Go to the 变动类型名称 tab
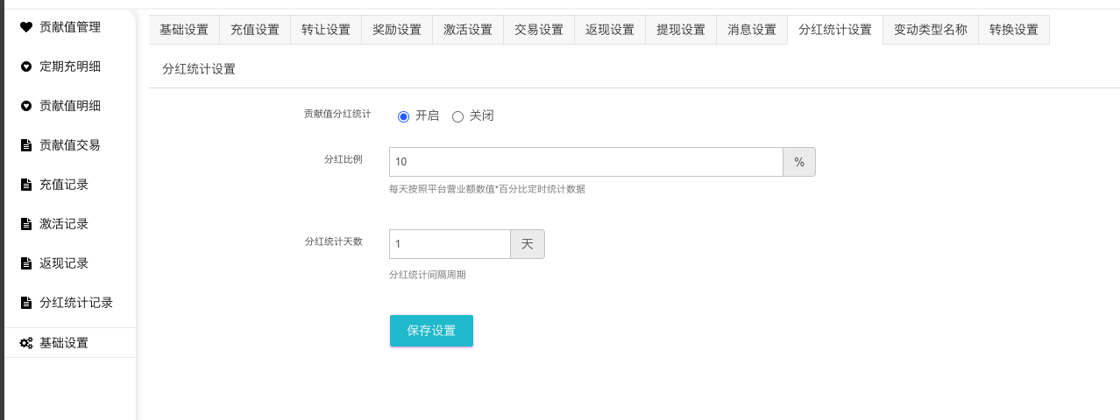Screen dimensions: 1120x420 click(x=930, y=30)
